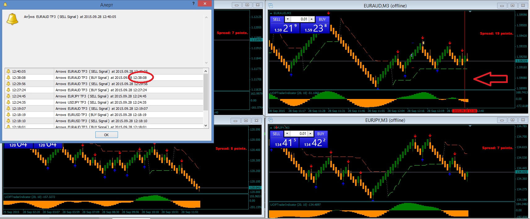Select the alert message 'USDJPY TF3 (SELL Signal) at 12:24:35'
Image resolution: width=530 pixels, height=219 pixels.
[101, 102]
